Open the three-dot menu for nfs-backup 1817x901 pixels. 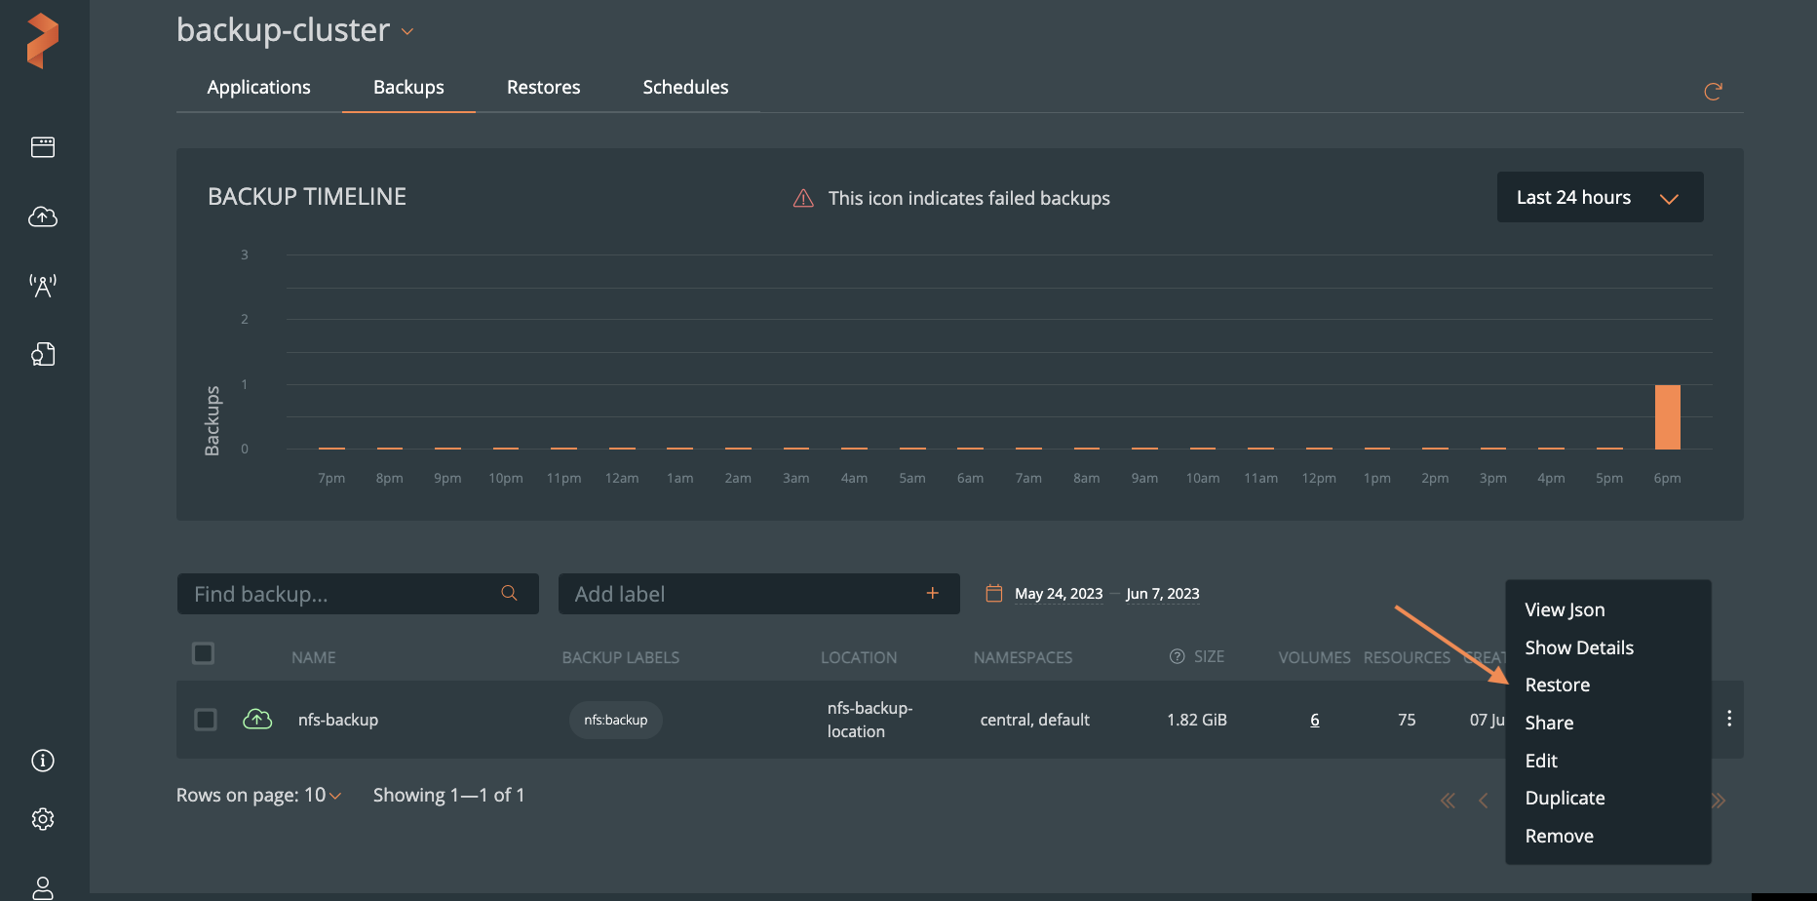(1728, 719)
